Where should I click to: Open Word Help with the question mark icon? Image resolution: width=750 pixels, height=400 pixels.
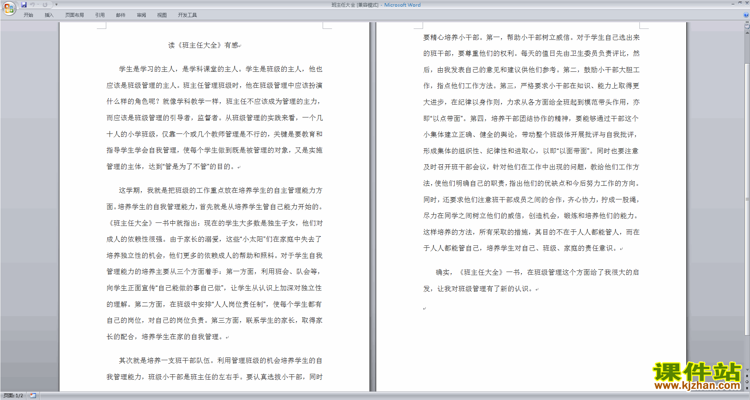(746, 15)
